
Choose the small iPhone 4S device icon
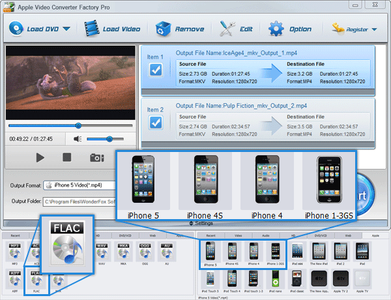point(232,254)
